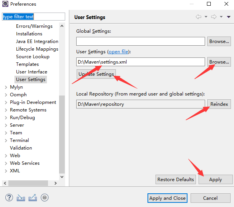Viewport: 234px width, 207px height.
Task: Click Reindex for the local repository
Action: (x=219, y=104)
